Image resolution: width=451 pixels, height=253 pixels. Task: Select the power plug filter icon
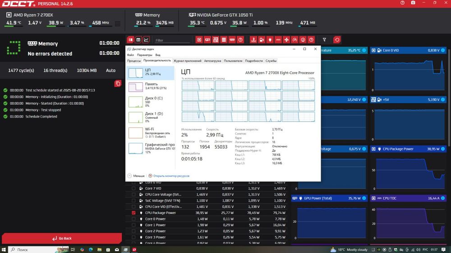pyautogui.click(x=270, y=40)
